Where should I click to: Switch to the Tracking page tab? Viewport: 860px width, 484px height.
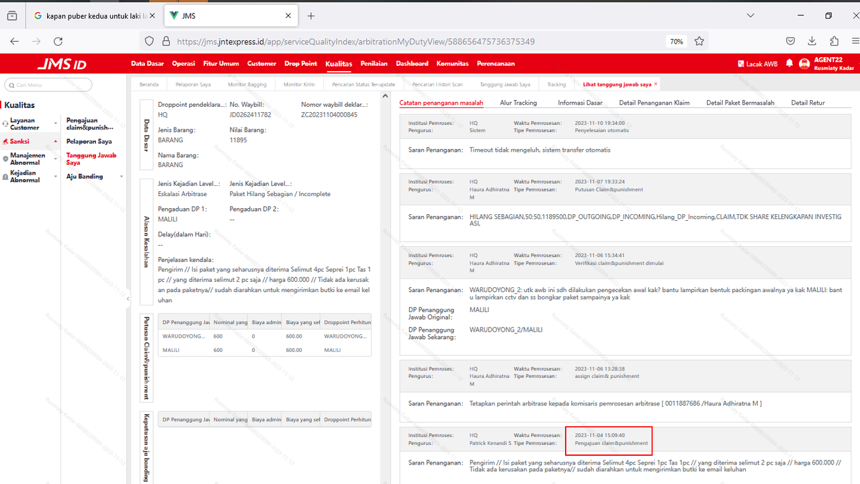(556, 85)
